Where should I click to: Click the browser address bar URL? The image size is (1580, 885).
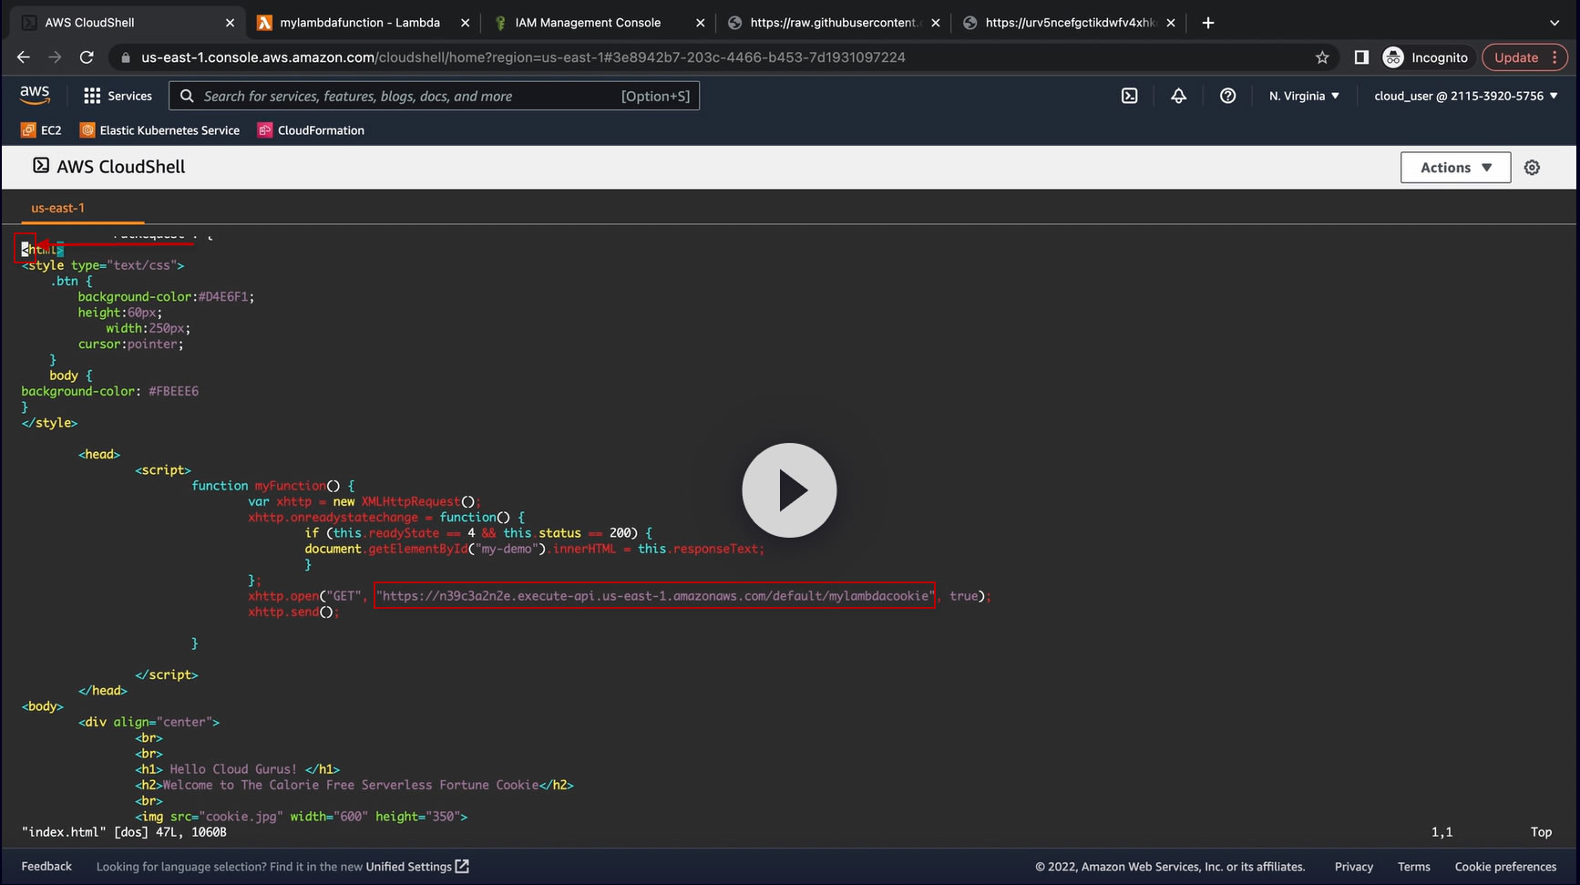523,57
